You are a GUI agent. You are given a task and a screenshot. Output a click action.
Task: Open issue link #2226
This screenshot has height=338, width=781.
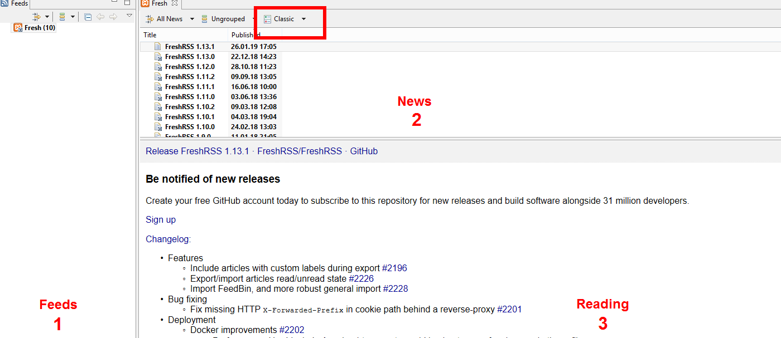pos(361,278)
